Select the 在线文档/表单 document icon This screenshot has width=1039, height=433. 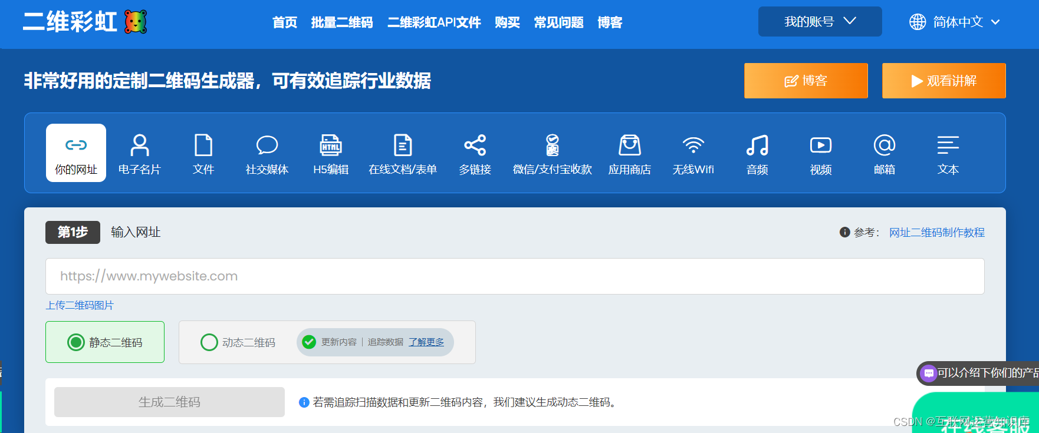403,145
